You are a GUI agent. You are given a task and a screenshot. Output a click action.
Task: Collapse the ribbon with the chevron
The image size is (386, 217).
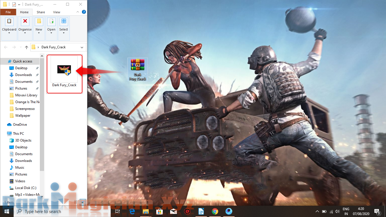(x=78, y=12)
